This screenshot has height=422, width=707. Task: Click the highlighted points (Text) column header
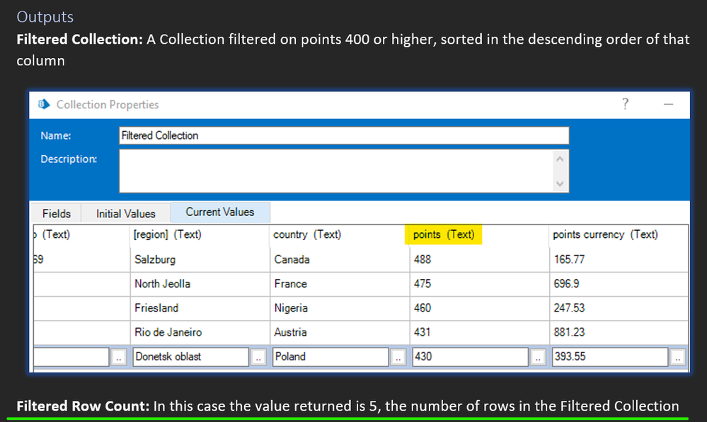tap(444, 234)
